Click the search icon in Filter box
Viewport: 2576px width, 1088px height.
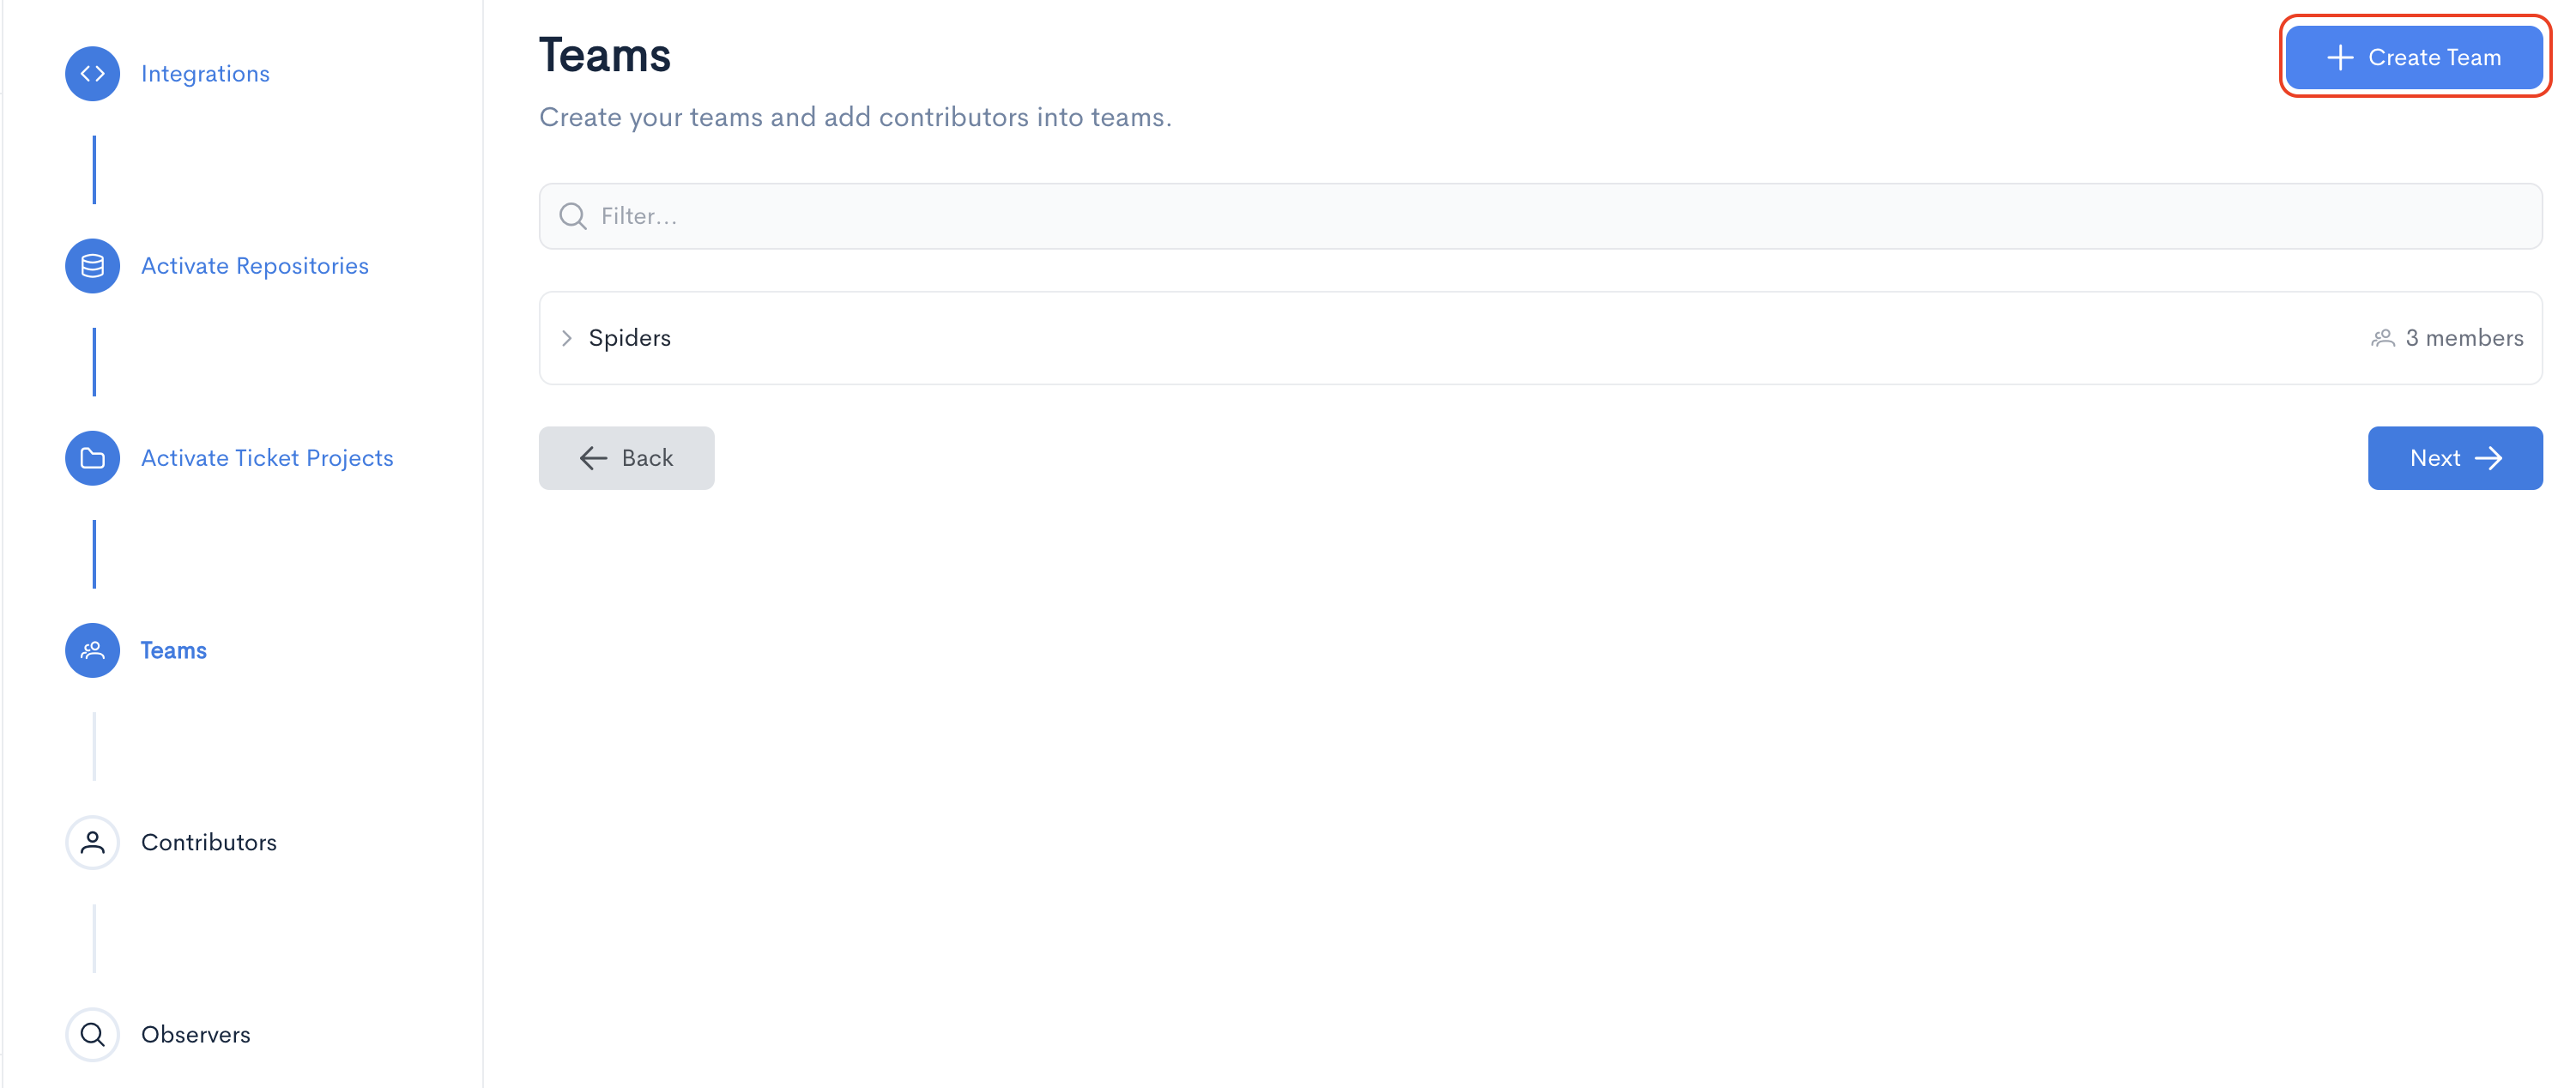coord(573,216)
